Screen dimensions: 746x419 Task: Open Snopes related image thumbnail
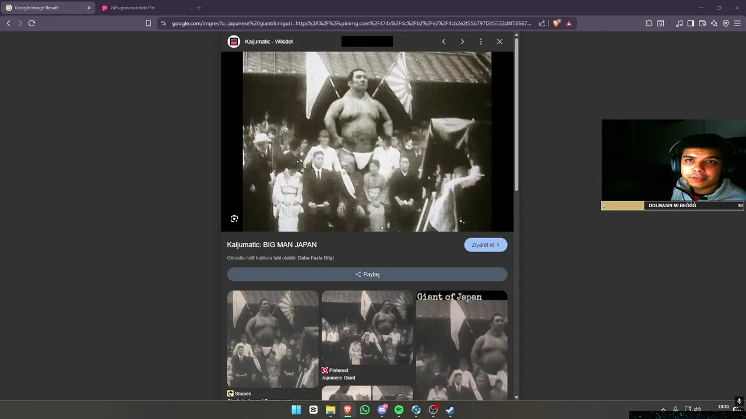pyautogui.click(x=273, y=339)
